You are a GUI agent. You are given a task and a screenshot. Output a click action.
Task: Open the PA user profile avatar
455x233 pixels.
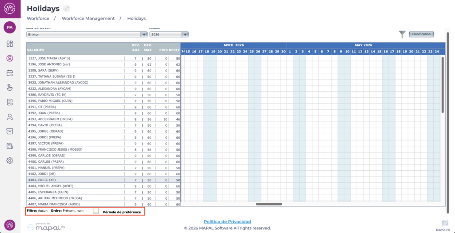click(x=10, y=28)
